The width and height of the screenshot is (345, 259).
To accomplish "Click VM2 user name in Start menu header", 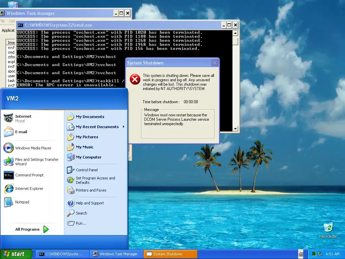I will (12, 98).
